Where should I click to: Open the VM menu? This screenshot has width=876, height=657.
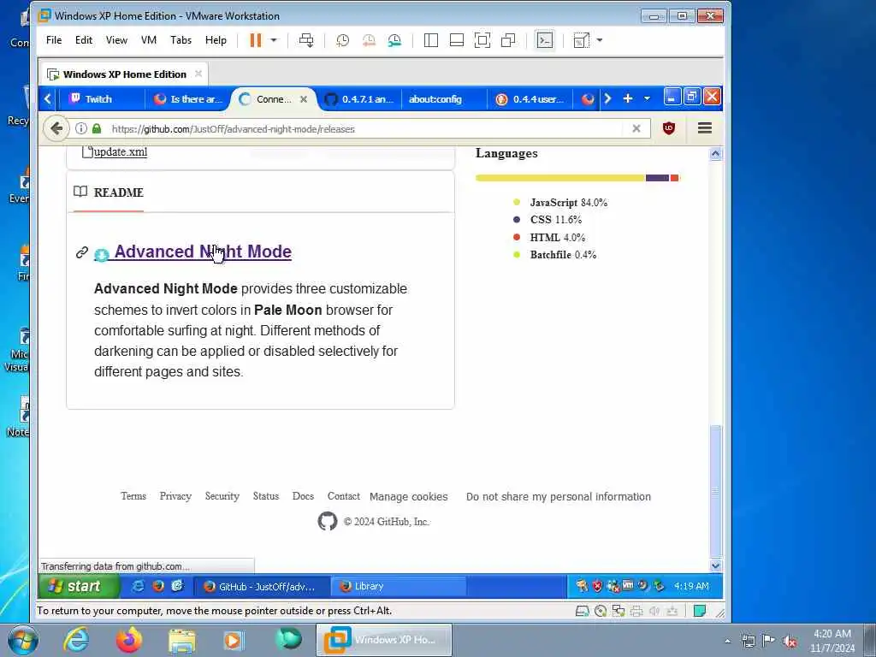(x=149, y=40)
